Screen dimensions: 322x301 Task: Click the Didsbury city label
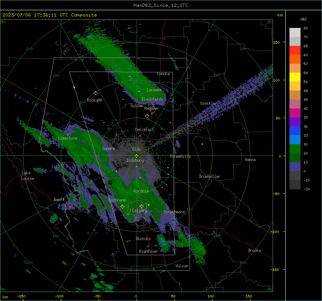(135, 160)
